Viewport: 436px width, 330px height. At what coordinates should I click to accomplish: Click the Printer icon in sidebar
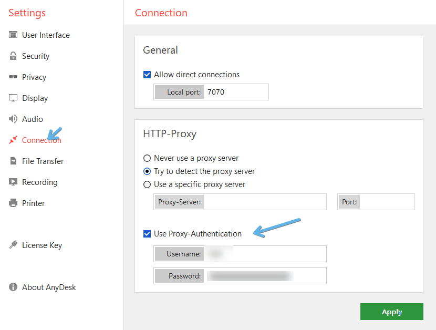(x=13, y=203)
